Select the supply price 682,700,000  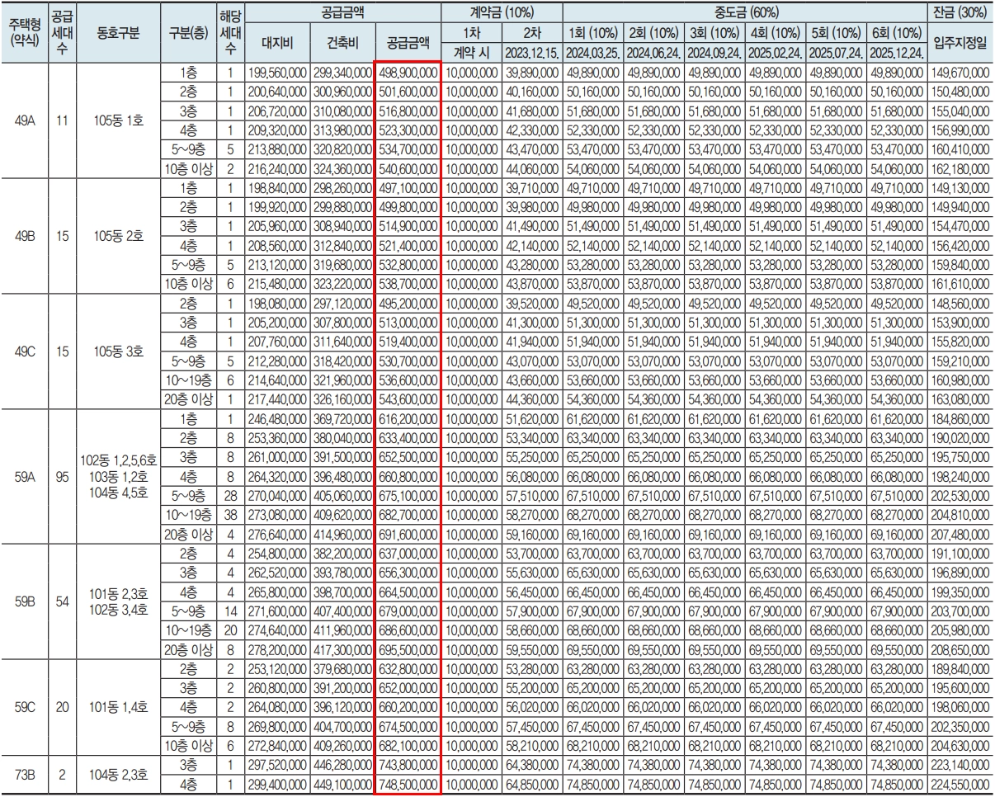[408, 515]
